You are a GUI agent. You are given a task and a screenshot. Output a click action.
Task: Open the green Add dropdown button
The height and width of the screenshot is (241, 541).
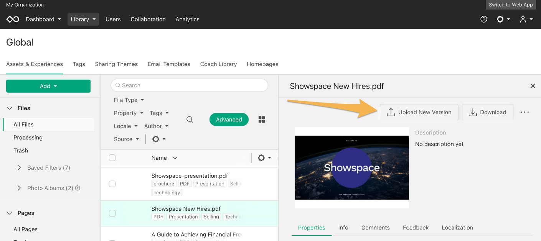[48, 86]
